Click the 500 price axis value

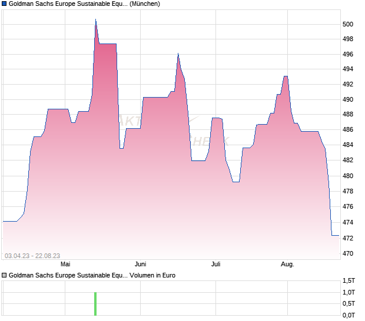point(348,24)
